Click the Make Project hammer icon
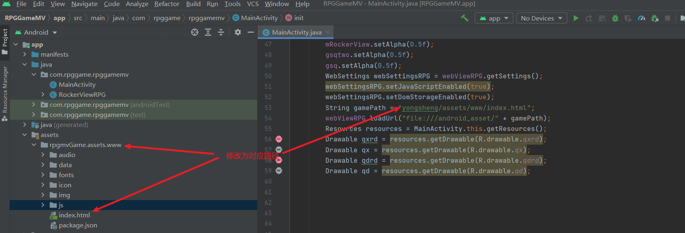 click(x=464, y=18)
